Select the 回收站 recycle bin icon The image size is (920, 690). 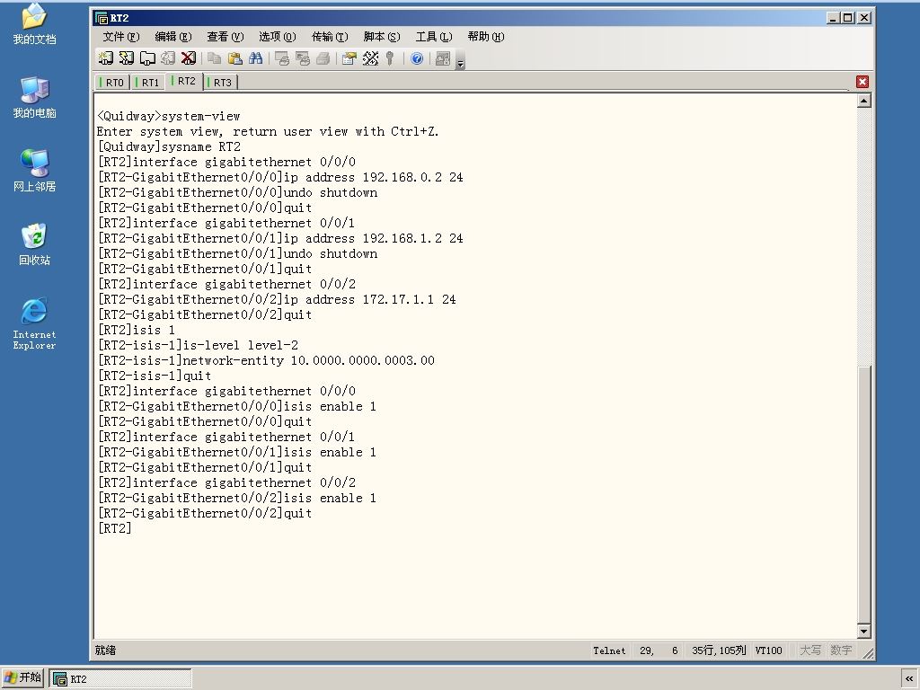click(35, 244)
